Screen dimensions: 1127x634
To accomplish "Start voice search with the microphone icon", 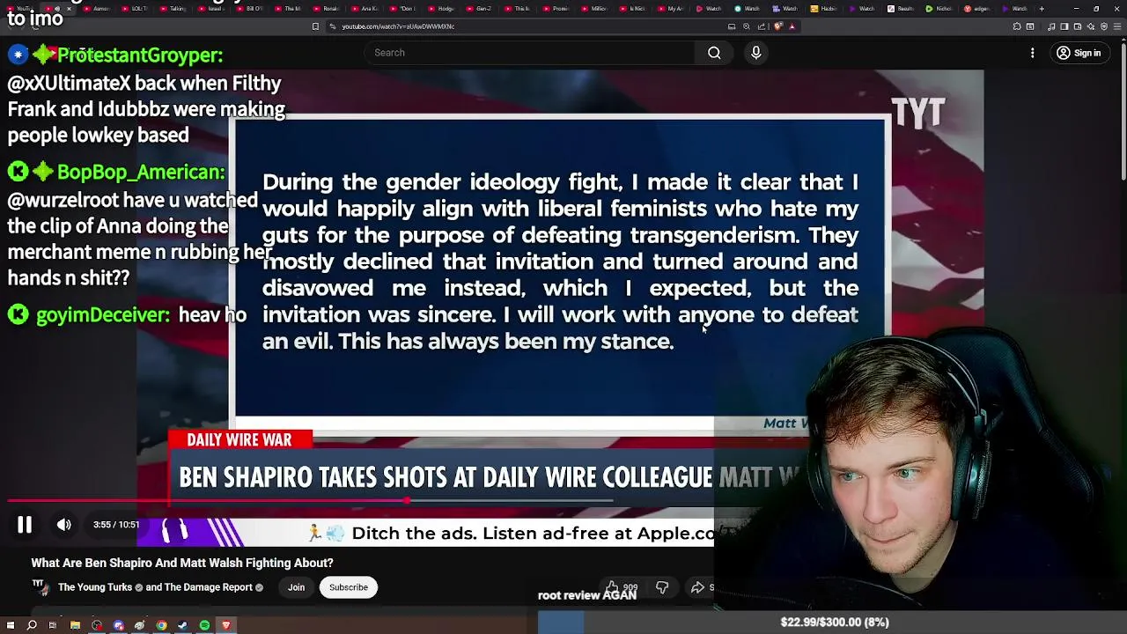I will (x=755, y=53).
